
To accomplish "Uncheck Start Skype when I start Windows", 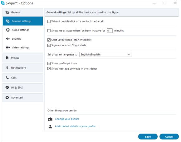I will 49,40.
